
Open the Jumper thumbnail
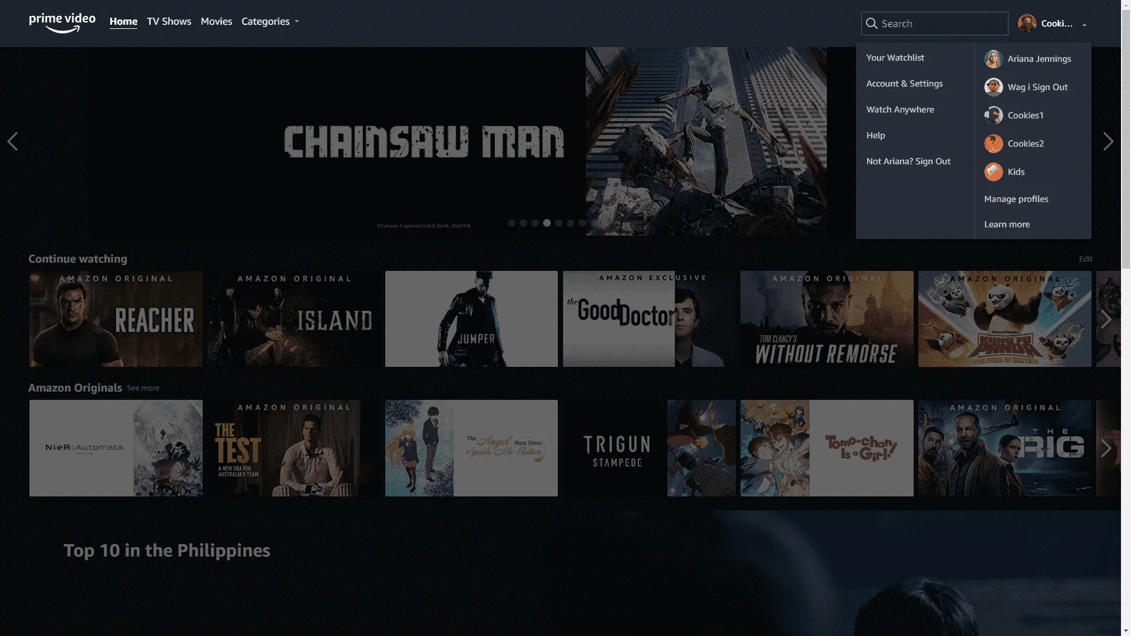tap(471, 319)
